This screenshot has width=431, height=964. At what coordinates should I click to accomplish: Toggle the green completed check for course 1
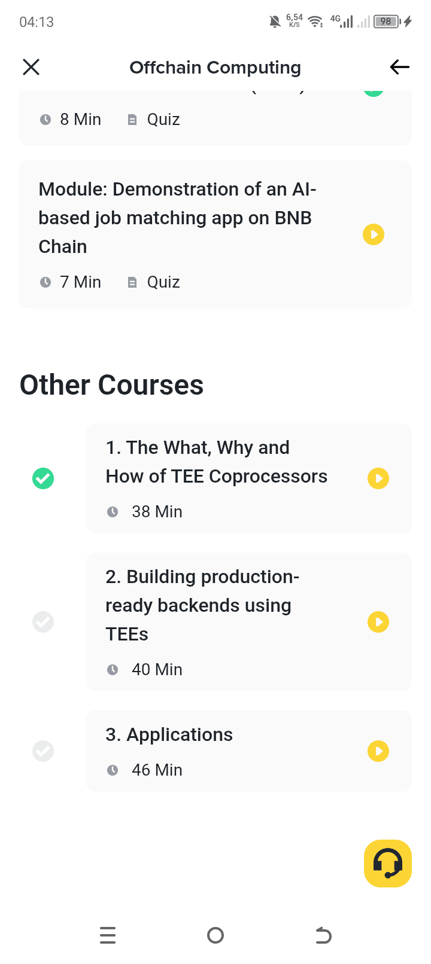tap(43, 478)
